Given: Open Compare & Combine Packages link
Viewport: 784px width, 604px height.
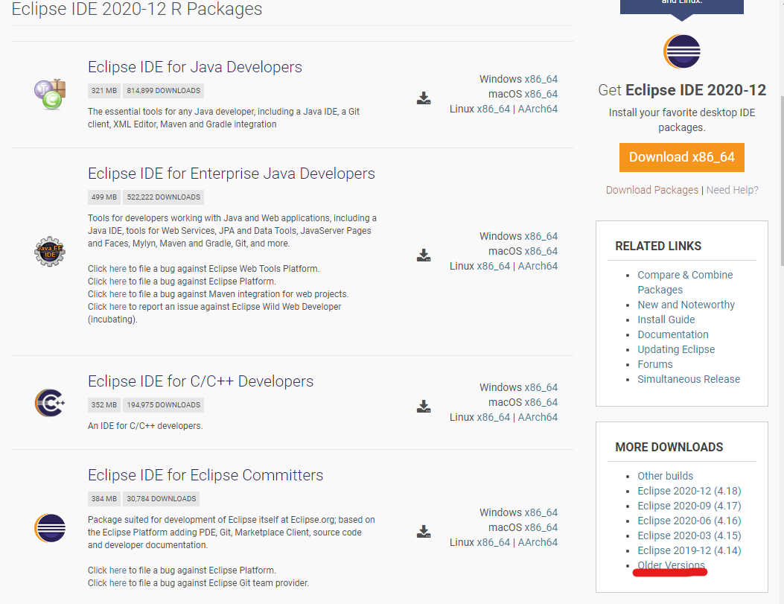Looking at the screenshot, I should click(x=685, y=282).
